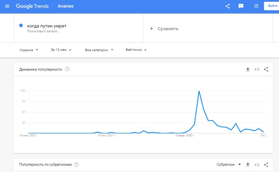
Task: Click the share icon in header
Action: tap(228, 6)
